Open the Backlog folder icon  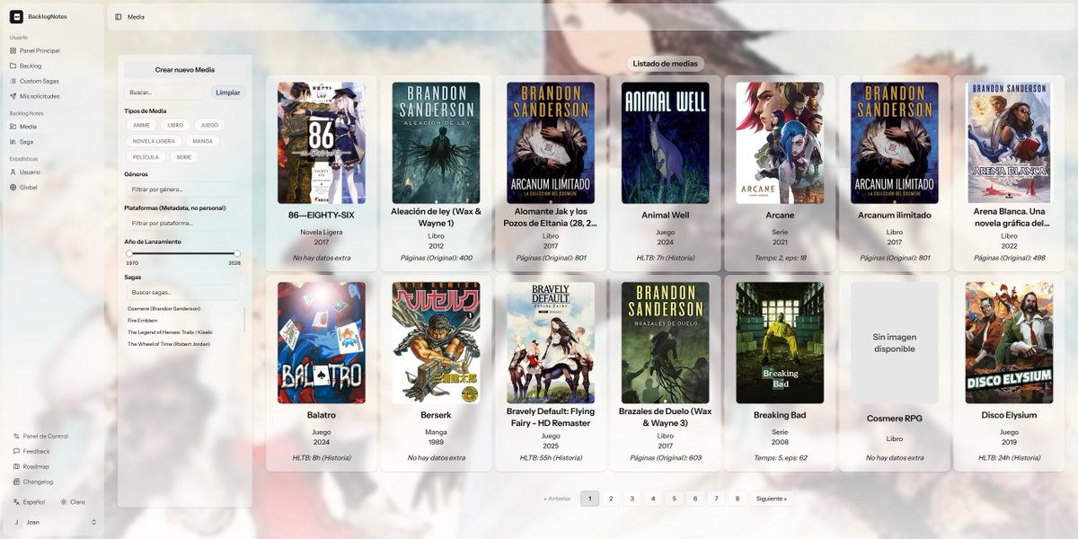pyautogui.click(x=13, y=66)
